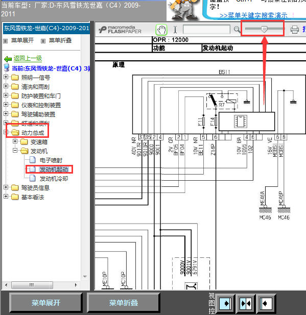Image resolution: width=306 pixels, height=315 pixels.
Task: Click the bottom 菜单展开 button
Action: tap(45, 303)
